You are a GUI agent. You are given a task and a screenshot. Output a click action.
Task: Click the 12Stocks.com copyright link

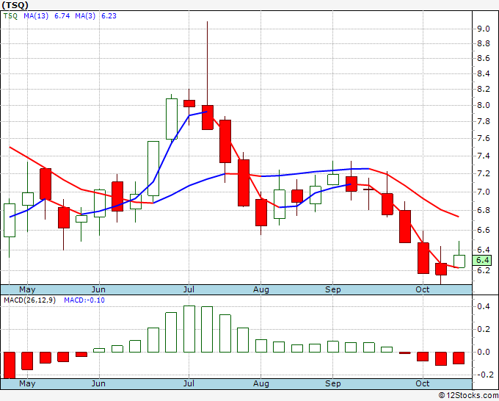point(468,395)
